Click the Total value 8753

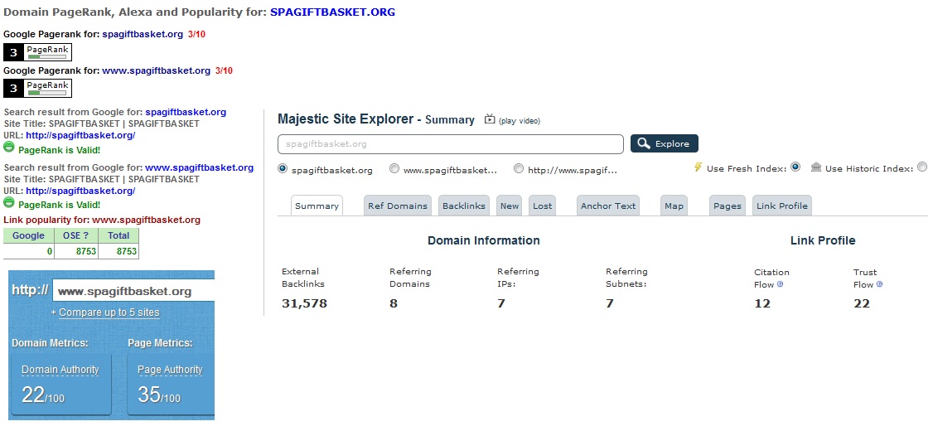coord(126,252)
